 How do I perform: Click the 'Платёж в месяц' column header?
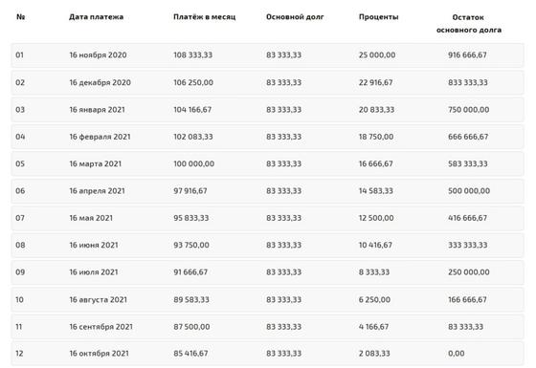(x=205, y=17)
